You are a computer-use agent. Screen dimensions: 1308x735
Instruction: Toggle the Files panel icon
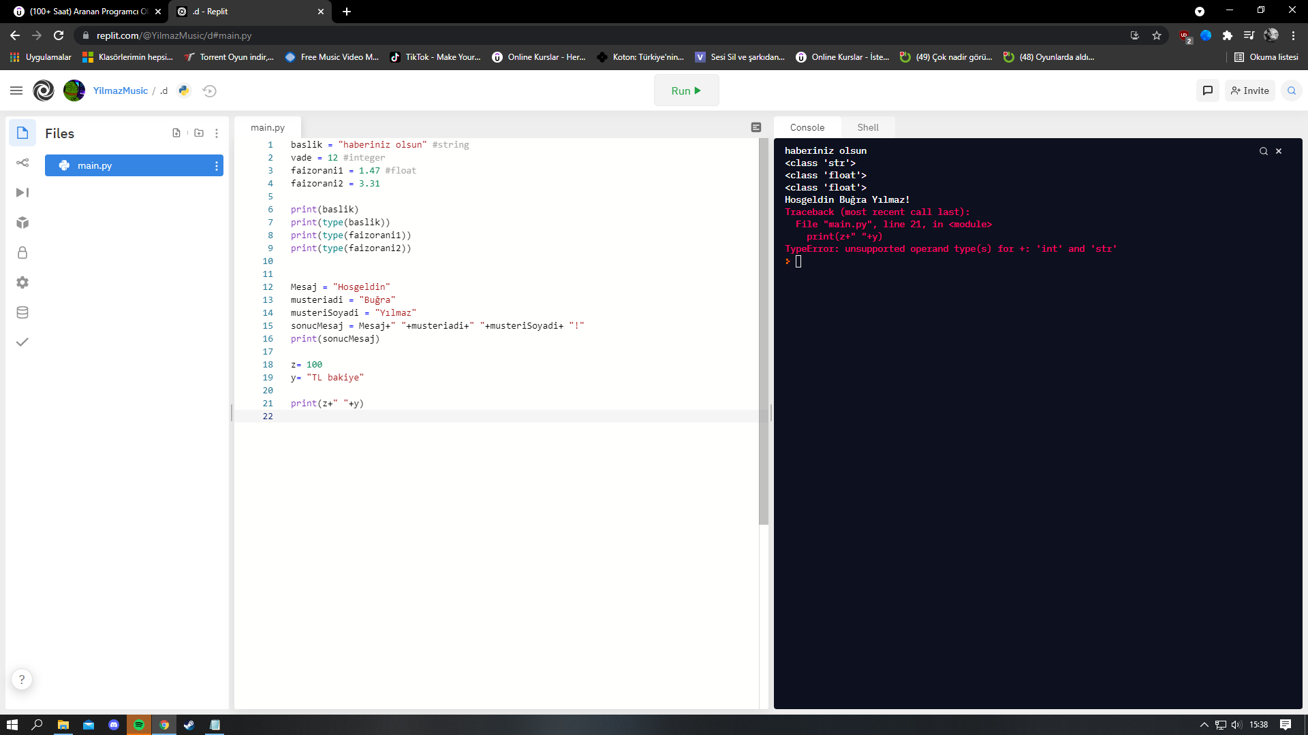tap(22, 133)
